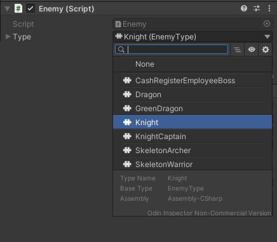Toggle the eye preview icon
Viewport: 277px width, 242px height.
(252, 50)
